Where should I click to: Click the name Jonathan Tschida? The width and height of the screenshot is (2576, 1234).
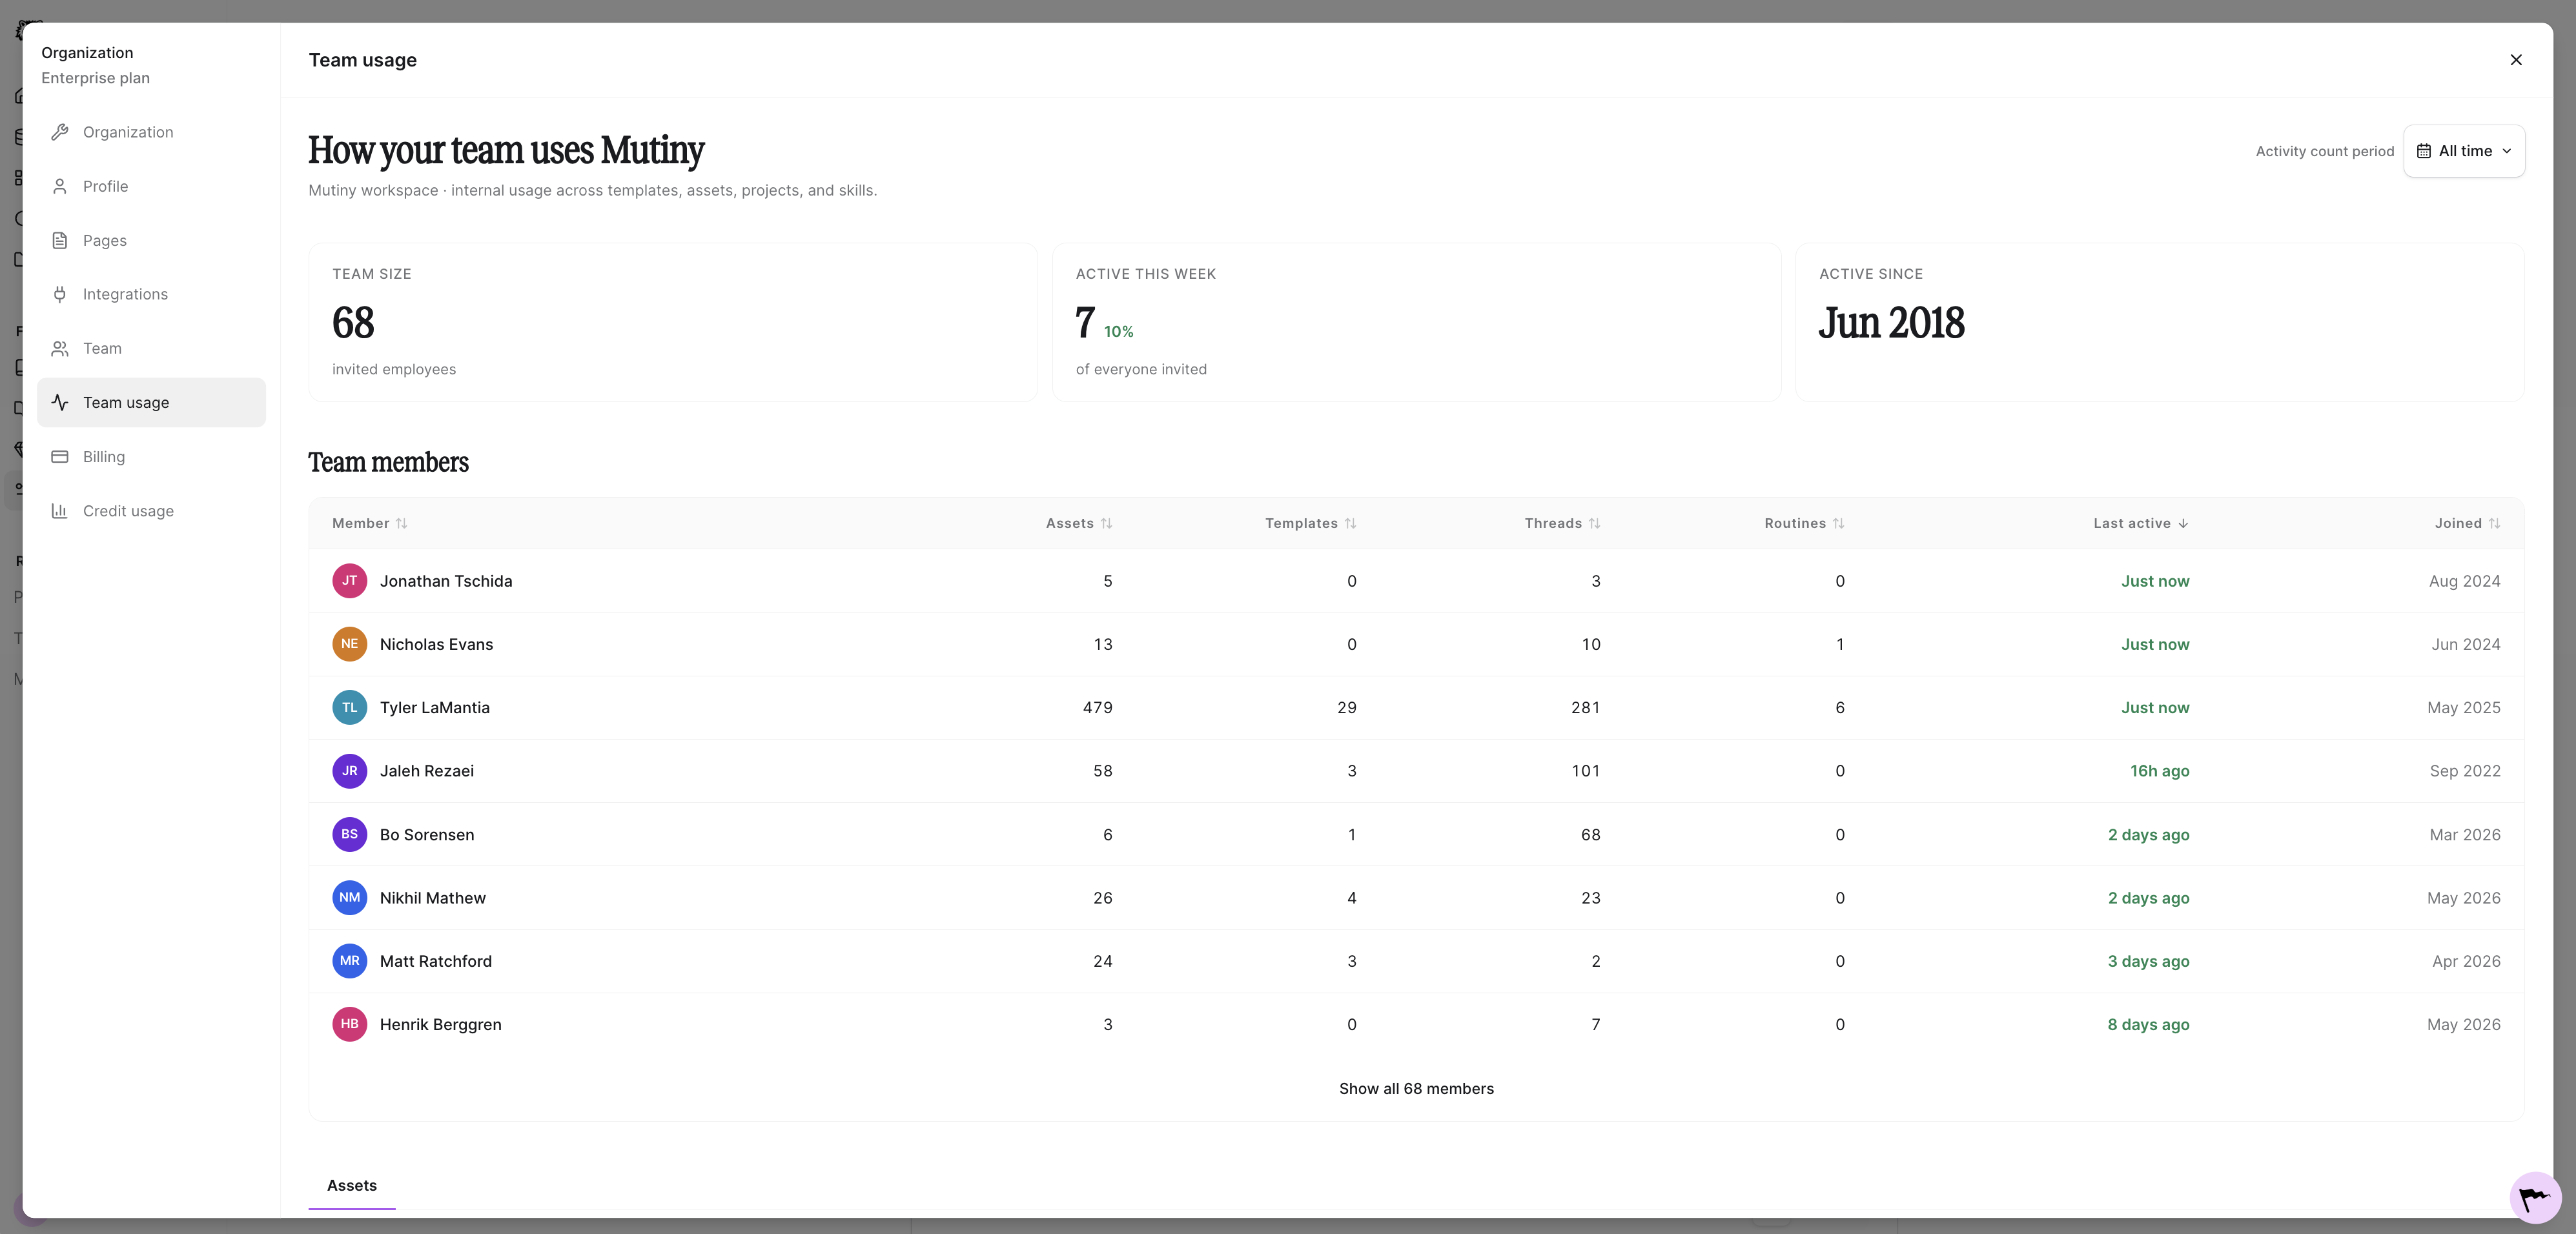pos(446,581)
